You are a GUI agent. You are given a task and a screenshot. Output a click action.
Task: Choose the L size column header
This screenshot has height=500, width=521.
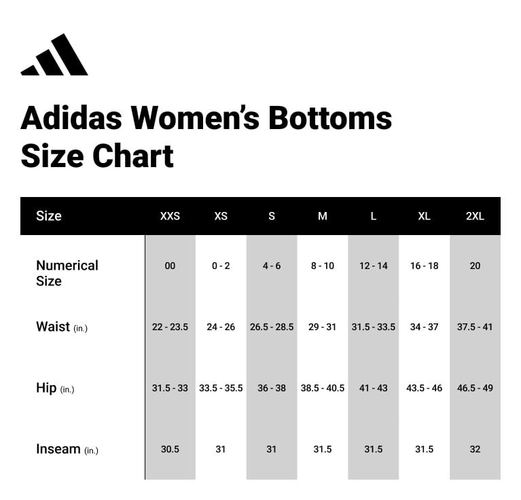374,216
